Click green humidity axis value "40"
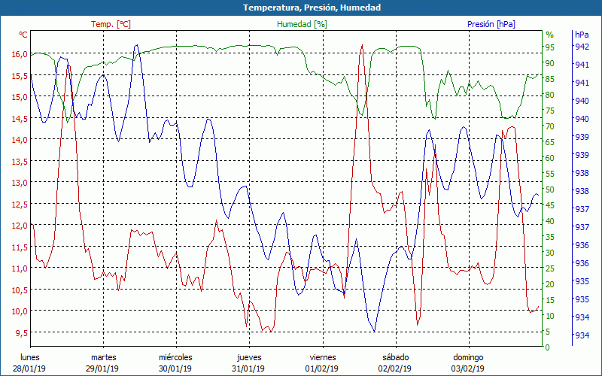The width and height of the screenshot is (602, 376). [x=550, y=221]
